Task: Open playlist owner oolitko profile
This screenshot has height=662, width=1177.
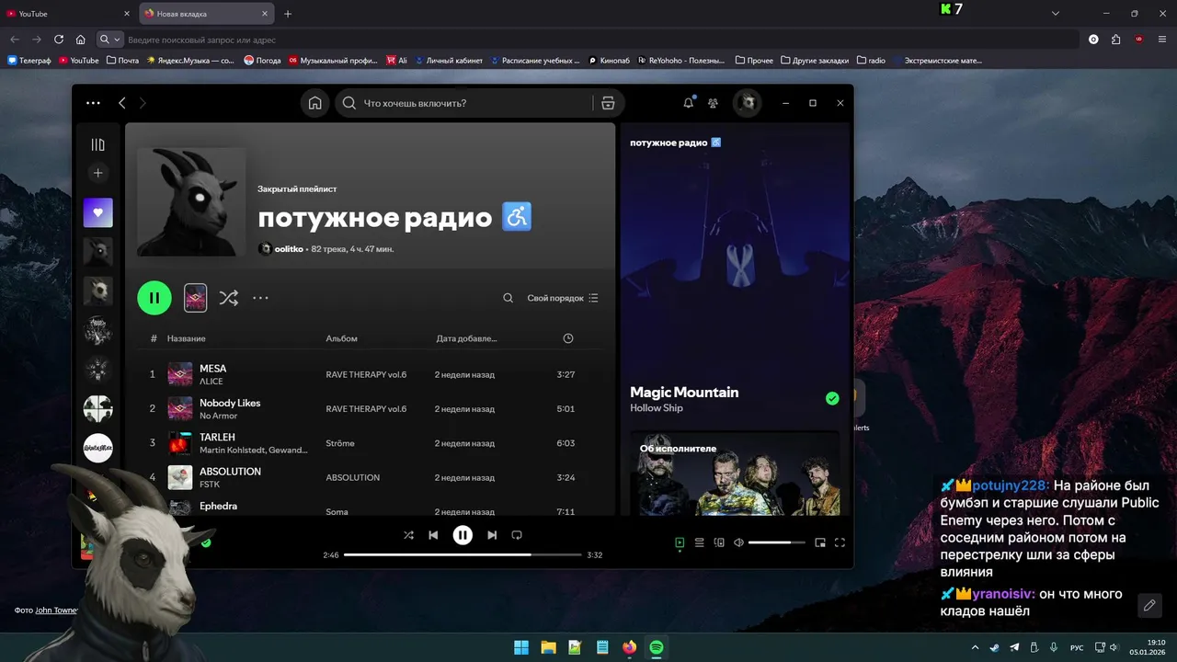Action: pos(289,249)
